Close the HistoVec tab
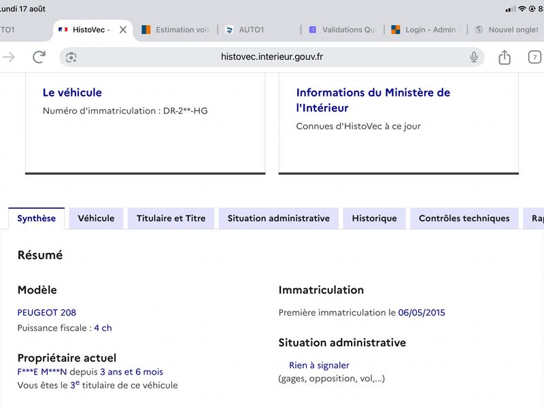The width and height of the screenshot is (544, 408). (x=123, y=30)
